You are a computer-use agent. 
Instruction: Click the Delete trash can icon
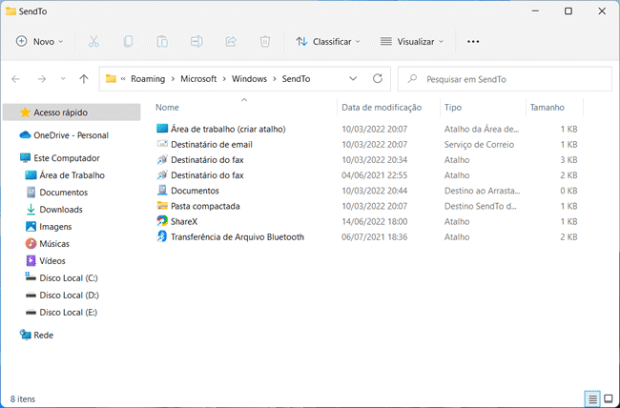[265, 42]
